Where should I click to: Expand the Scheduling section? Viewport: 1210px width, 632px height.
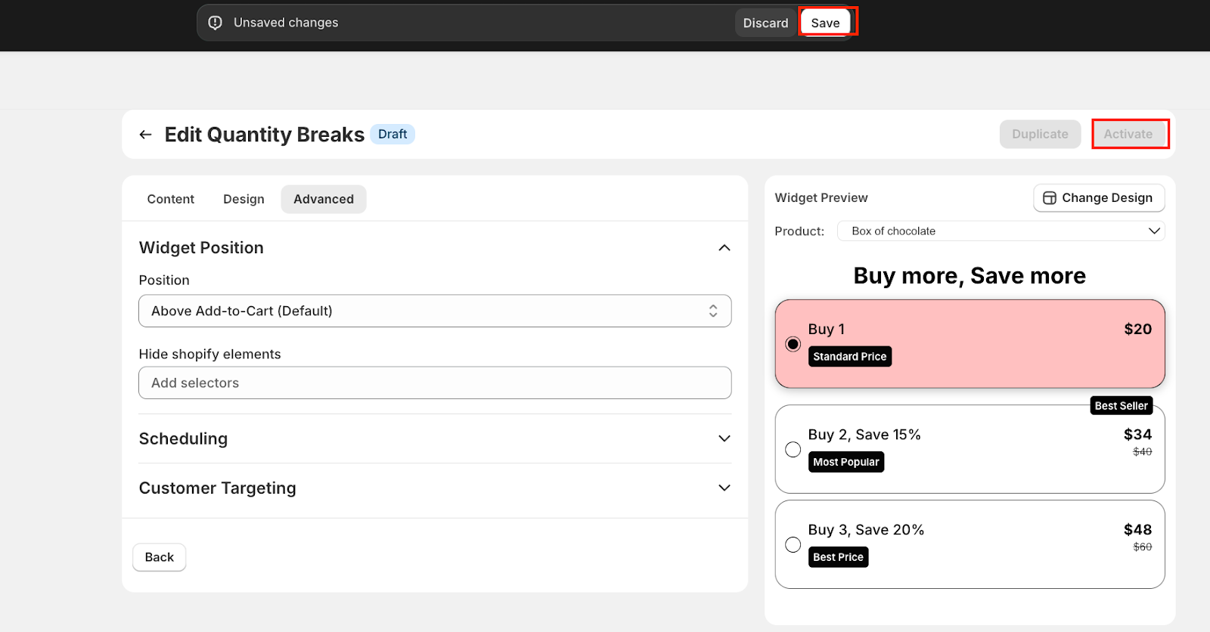tap(724, 438)
